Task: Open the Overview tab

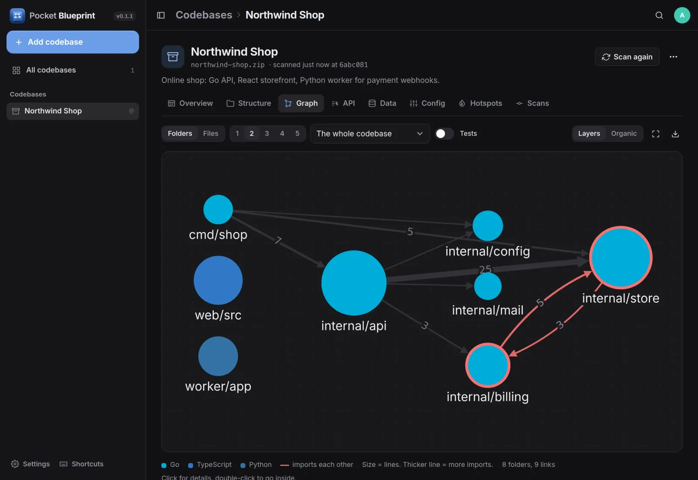Action: (x=191, y=103)
